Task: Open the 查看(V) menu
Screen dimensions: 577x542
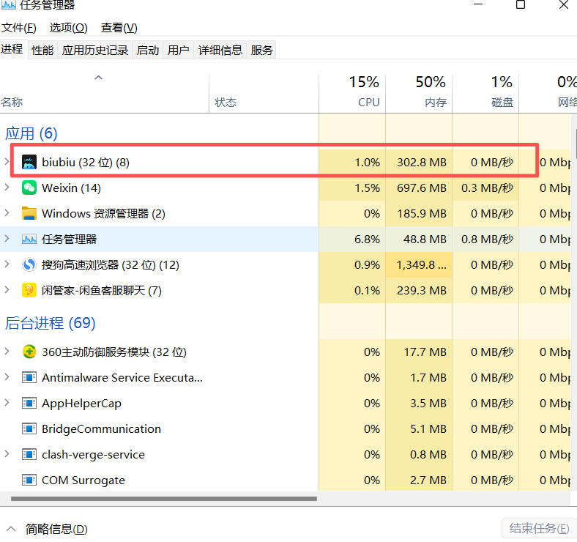Action: coord(119,28)
